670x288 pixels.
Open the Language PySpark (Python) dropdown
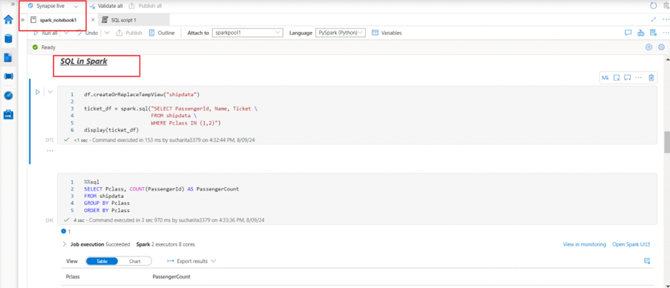click(340, 33)
